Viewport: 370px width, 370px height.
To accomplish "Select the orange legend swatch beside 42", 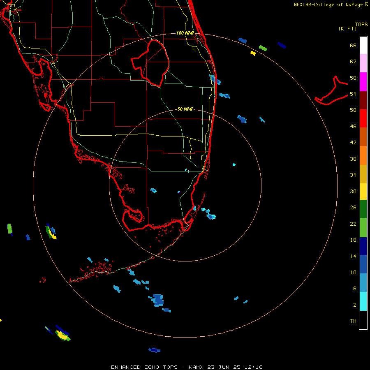I will [x=363, y=155].
